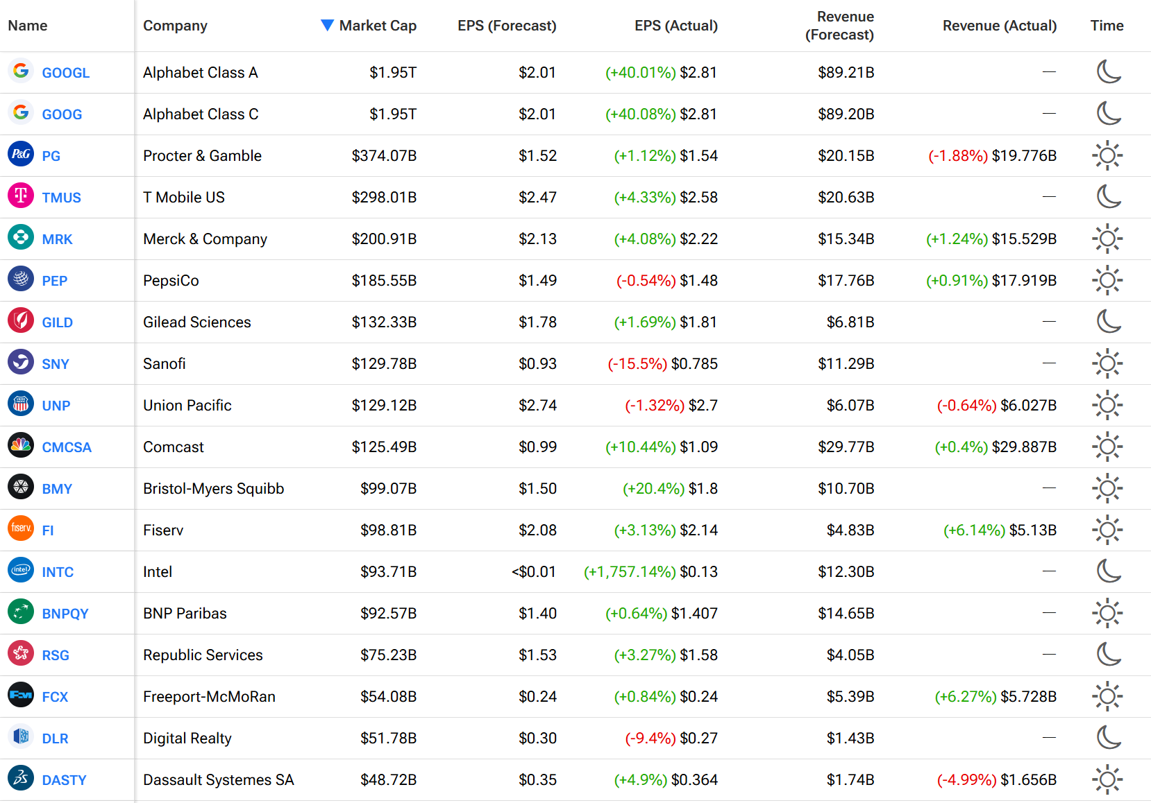
Task: Open the DLR ticker link
Action: pos(55,739)
